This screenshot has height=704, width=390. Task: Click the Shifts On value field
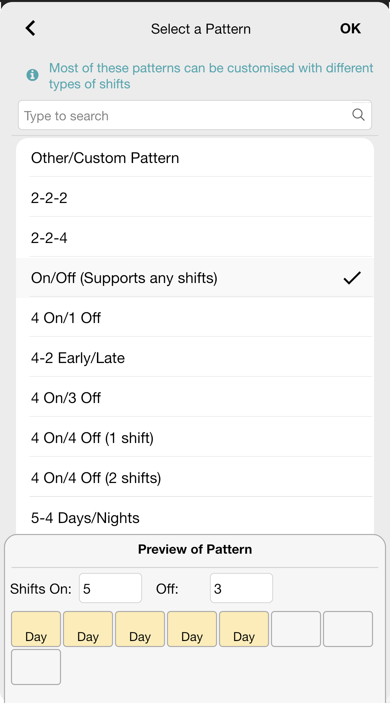(110, 588)
